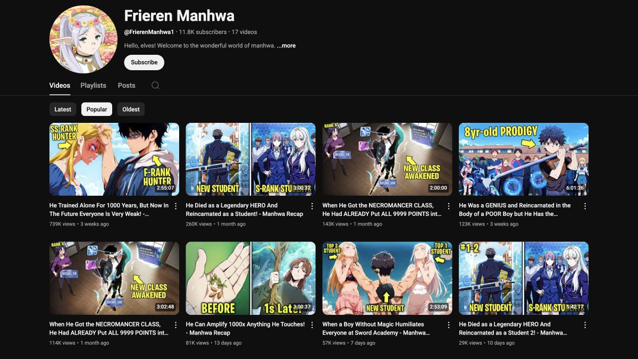
Task: Switch to the Posts tab
Action: click(127, 85)
